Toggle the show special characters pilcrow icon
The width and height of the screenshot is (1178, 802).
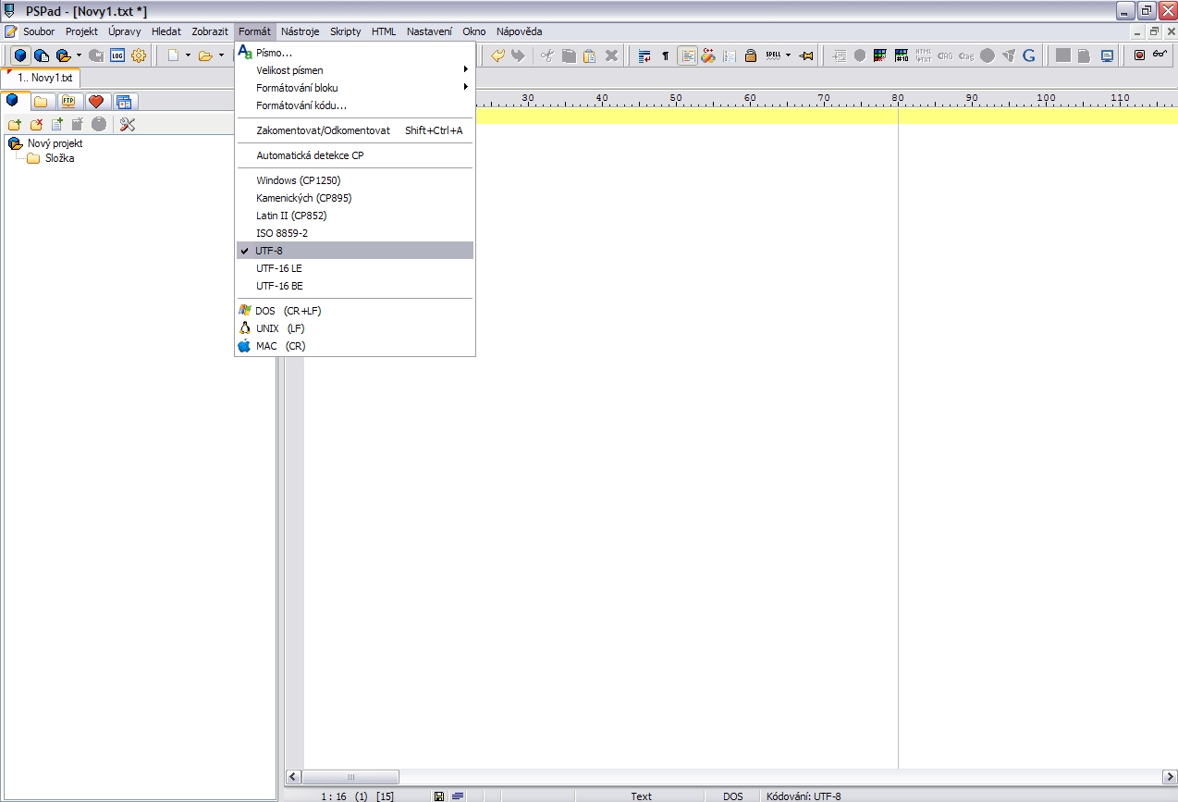point(665,56)
